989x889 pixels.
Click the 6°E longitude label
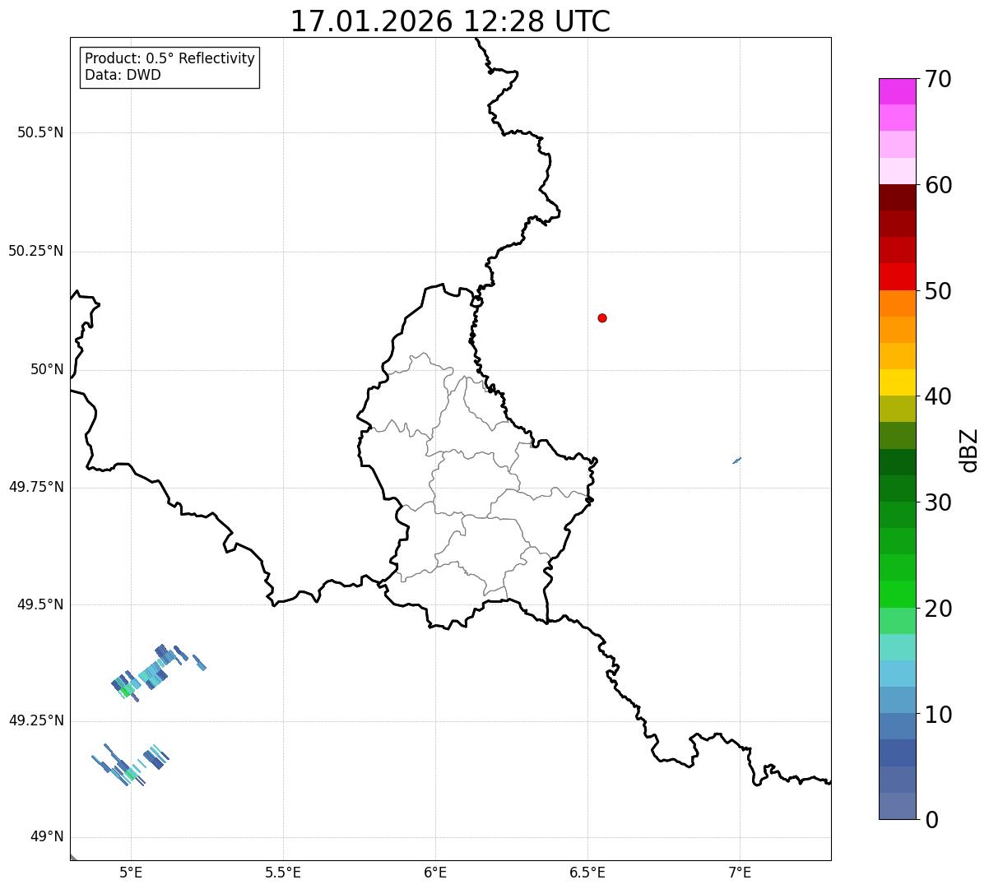[x=435, y=872]
